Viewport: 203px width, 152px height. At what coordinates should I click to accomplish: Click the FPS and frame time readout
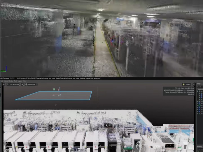(184, 88)
